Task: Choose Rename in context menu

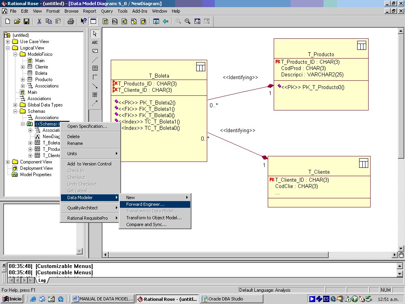Action: [x=90, y=143]
